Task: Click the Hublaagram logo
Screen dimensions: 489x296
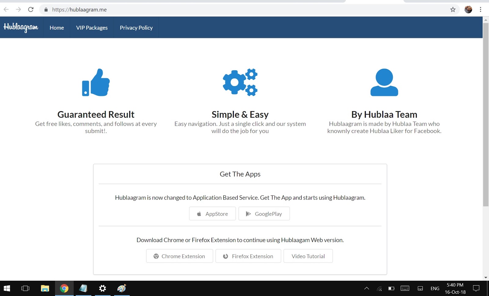Action: click(21, 27)
